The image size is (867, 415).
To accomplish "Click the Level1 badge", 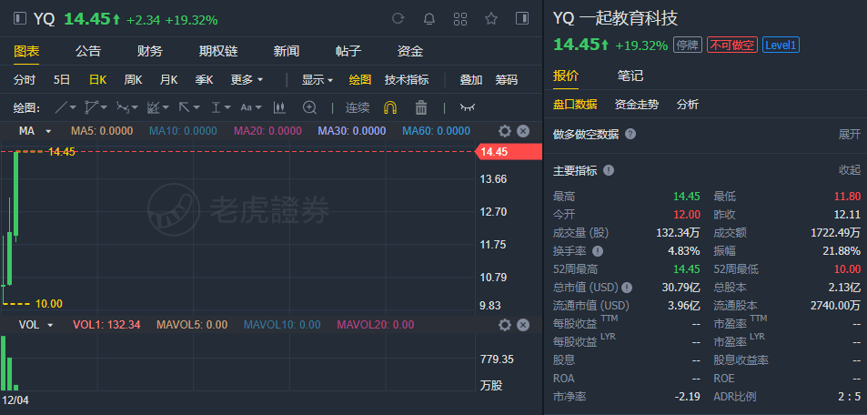I will 781,45.
